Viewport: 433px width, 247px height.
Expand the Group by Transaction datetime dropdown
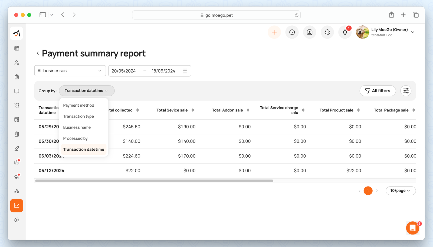click(86, 91)
